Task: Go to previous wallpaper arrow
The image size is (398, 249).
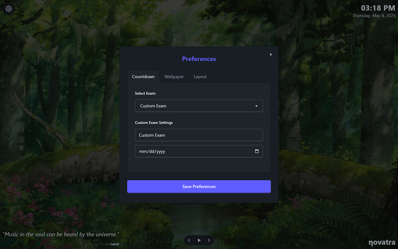Action: tap(189, 240)
